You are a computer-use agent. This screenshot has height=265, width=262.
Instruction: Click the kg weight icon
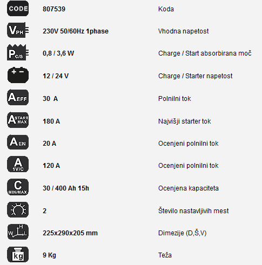(x=18, y=255)
